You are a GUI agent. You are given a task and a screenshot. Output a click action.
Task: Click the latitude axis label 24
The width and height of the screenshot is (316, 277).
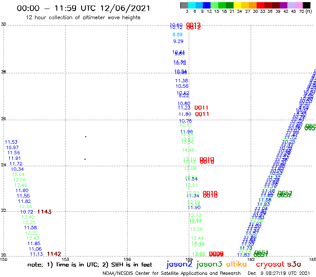tap(3, 165)
